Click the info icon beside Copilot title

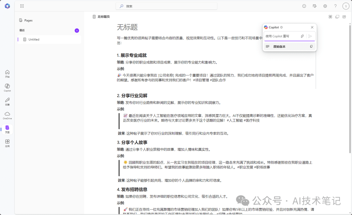click(282, 27)
